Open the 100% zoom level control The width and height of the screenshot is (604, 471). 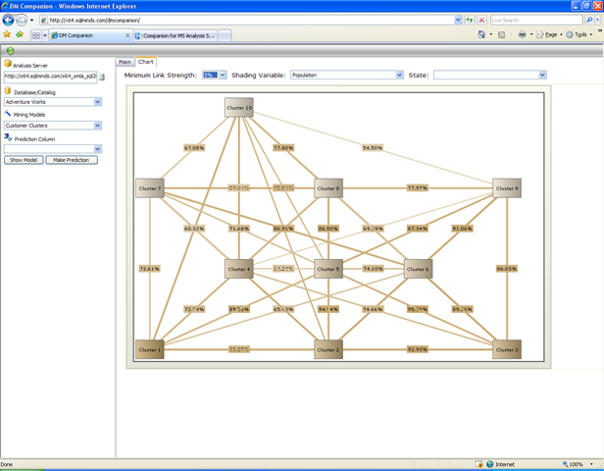click(577, 464)
